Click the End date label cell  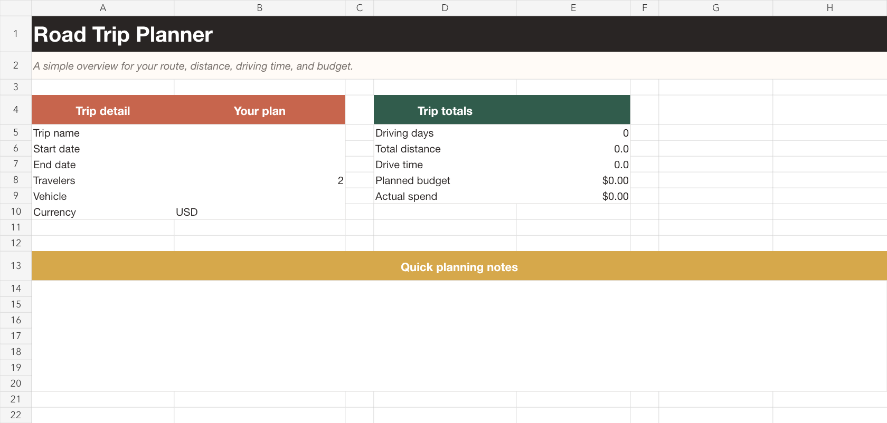103,165
